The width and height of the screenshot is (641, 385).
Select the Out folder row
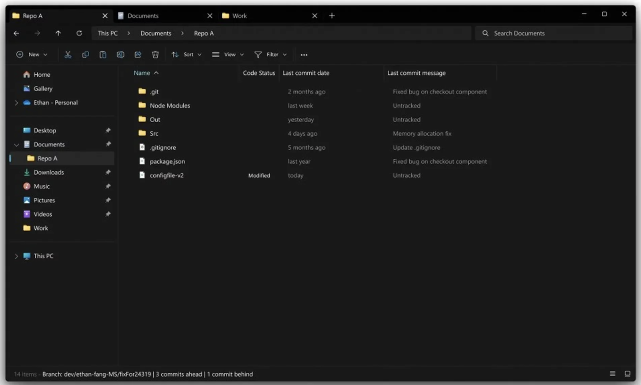pyautogui.click(x=312, y=119)
